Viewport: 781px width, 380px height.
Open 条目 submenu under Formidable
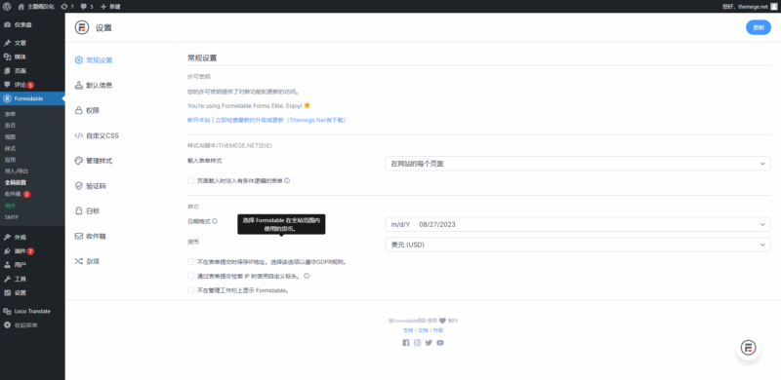coord(10,126)
